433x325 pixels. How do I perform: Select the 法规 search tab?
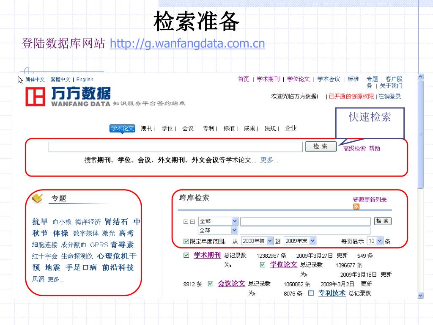270,128
